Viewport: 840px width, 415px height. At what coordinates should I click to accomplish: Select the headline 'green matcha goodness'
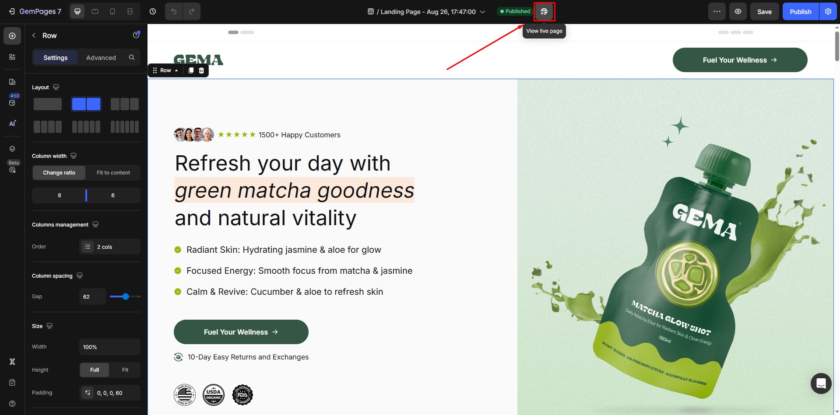tap(295, 190)
